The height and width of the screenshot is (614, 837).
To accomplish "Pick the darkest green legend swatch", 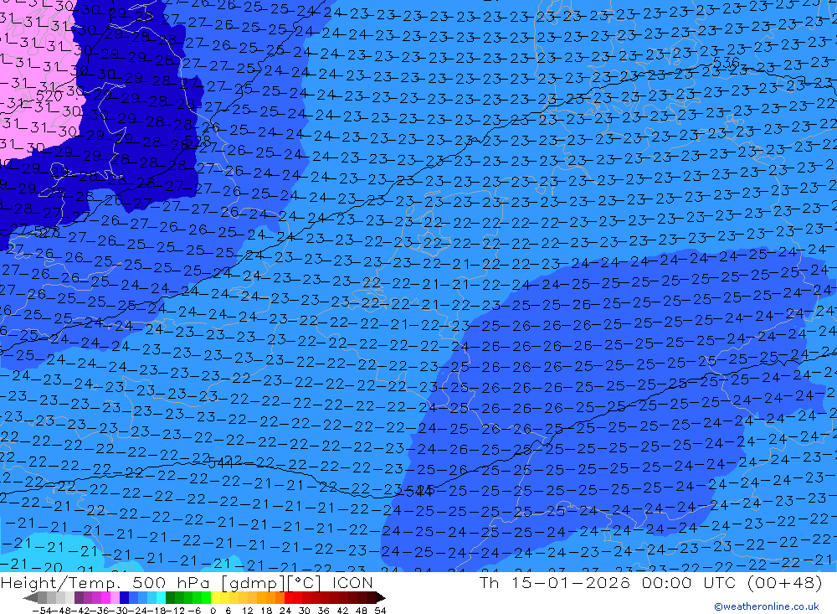I will 170,597.
